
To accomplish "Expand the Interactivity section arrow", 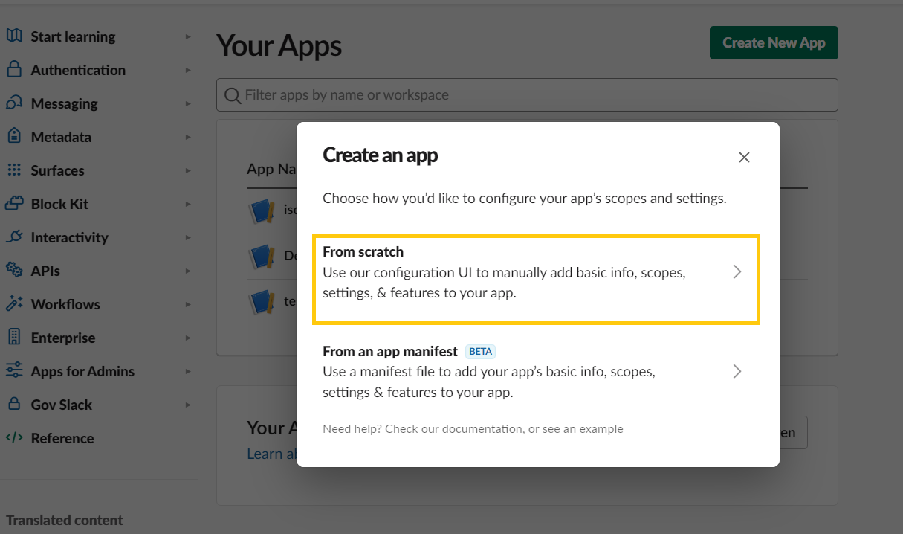I will (188, 237).
